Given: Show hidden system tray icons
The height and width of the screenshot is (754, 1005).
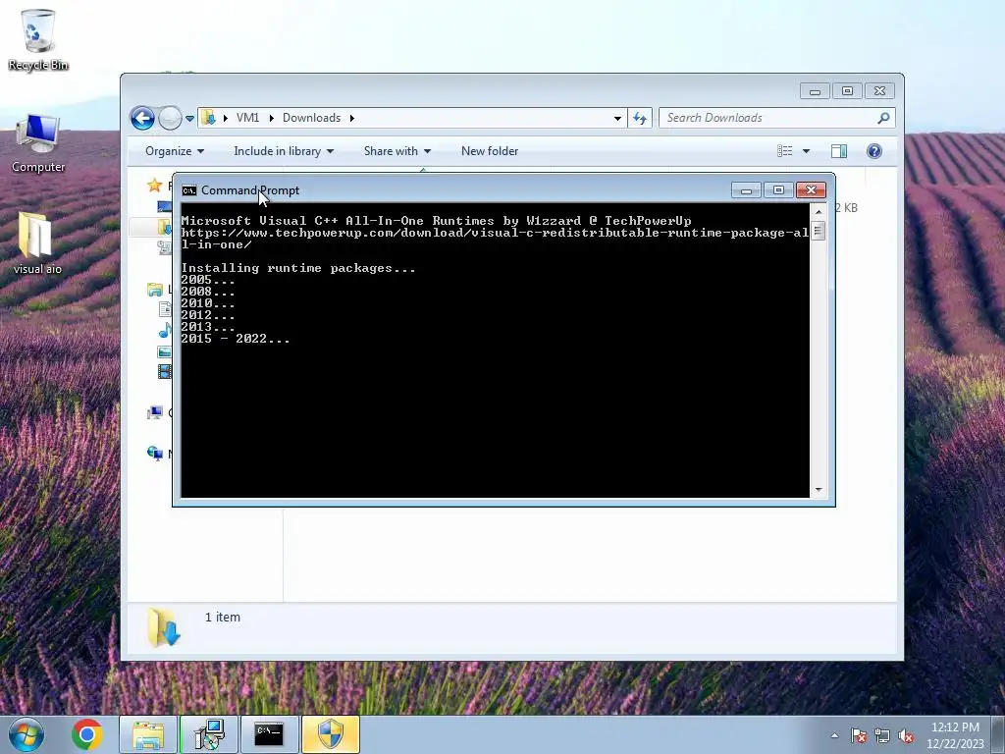Looking at the screenshot, I should tap(834, 735).
